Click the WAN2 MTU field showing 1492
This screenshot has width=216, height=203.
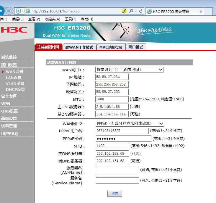112,146
